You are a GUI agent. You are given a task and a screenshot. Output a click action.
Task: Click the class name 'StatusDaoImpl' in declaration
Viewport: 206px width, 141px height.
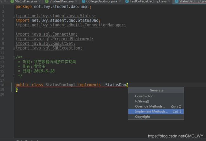(60, 85)
